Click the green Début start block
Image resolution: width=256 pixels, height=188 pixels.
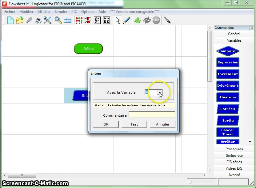point(88,49)
